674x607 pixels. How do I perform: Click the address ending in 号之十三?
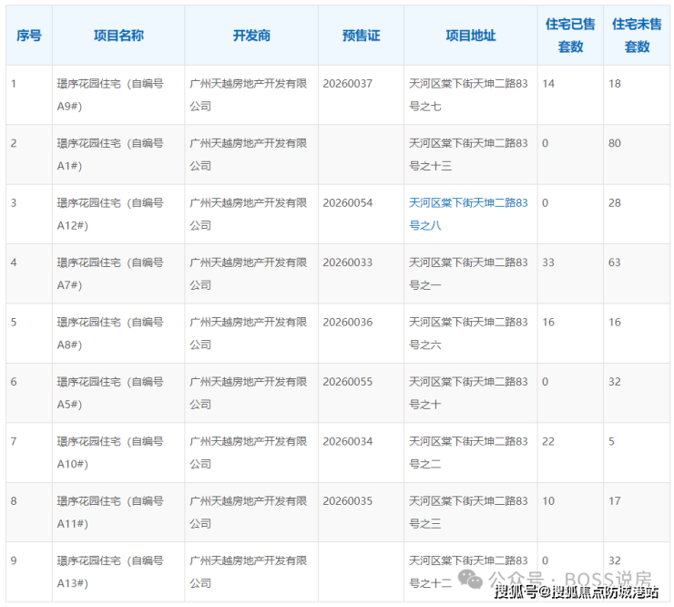click(x=468, y=154)
